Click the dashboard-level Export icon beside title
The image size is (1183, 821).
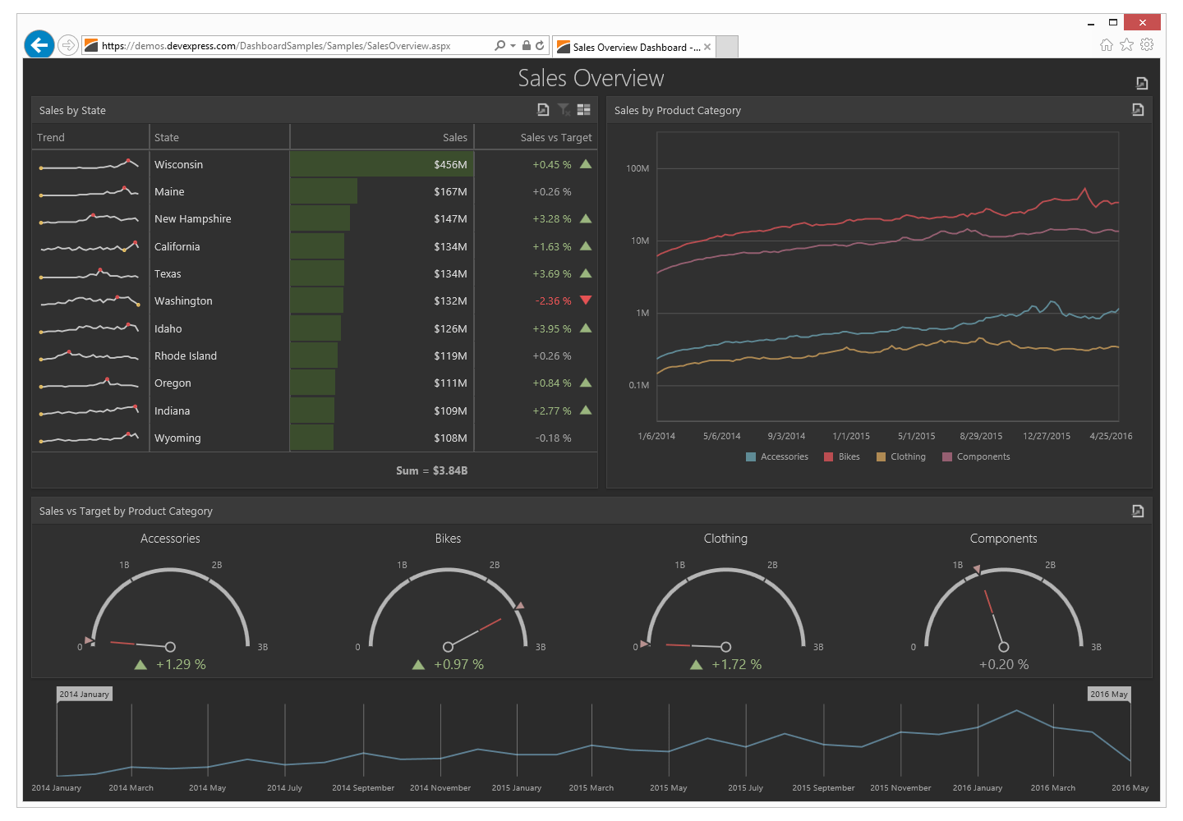click(x=1142, y=83)
